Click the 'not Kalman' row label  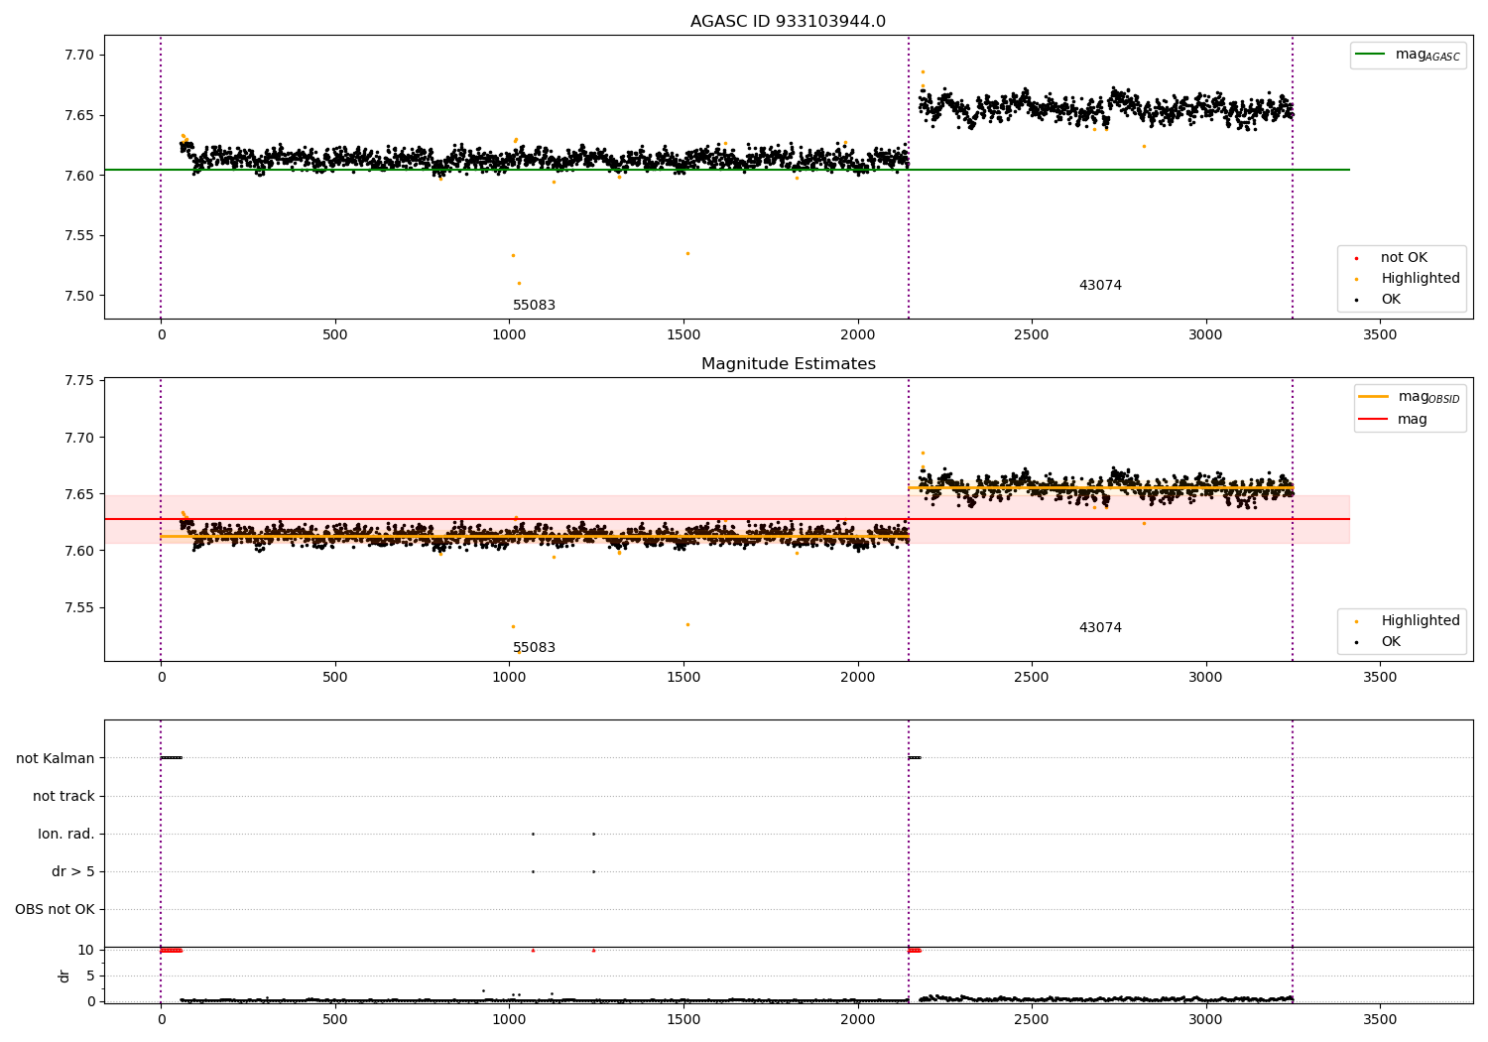coord(56,758)
